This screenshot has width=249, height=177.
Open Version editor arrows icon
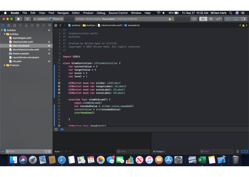[x=218, y=19]
